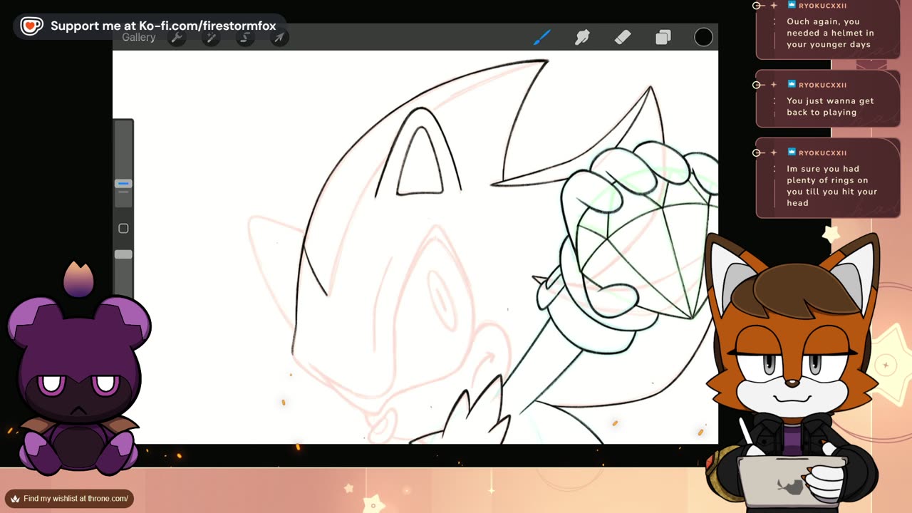Click the crown icon on wishlist banner
This screenshot has width=912, height=513.
click(x=15, y=499)
